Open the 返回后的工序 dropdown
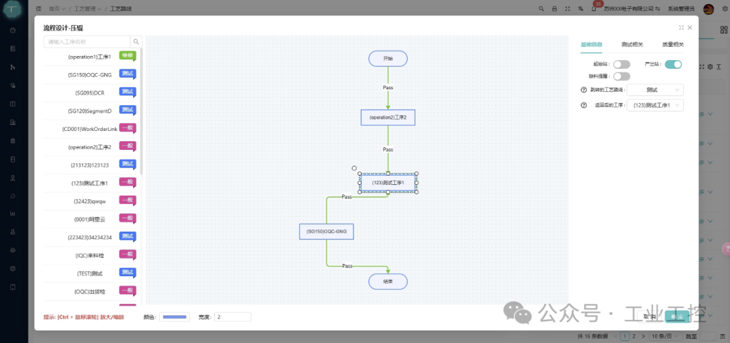This screenshot has height=343, width=730. point(656,105)
